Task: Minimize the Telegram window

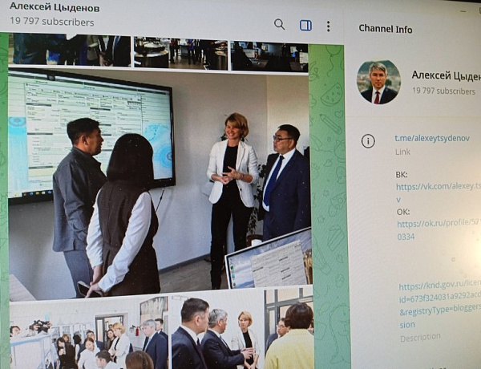Action: (x=463, y=11)
